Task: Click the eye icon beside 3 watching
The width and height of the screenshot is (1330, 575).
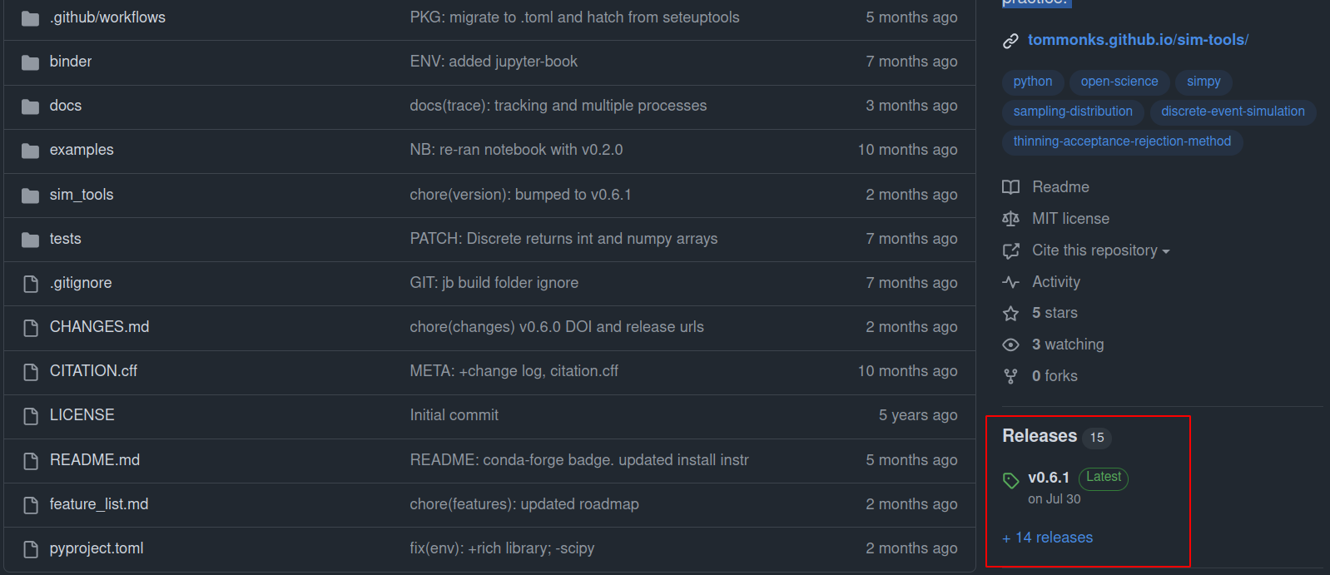Action: click(1010, 345)
